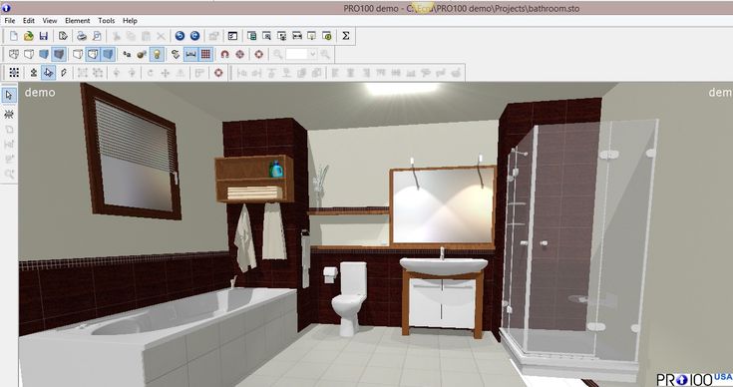This screenshot has width=733, height=387.
Task: Click the document export icon beside Save
Action: click(x=63, y=36)
